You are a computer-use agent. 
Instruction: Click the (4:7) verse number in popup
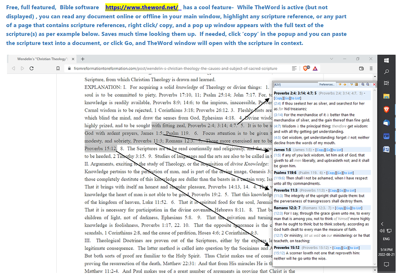click(277, 126)
